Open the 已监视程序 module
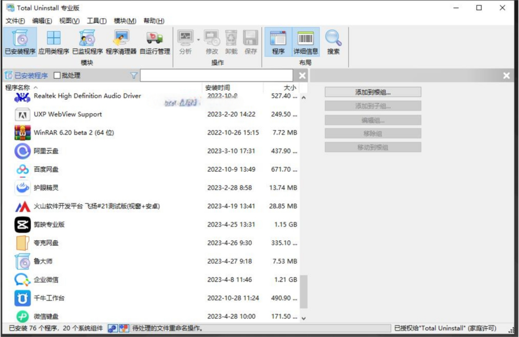This screenshot has width=519, height=337. 87,42
